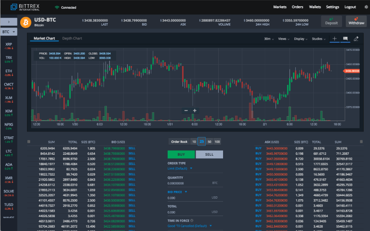Select the ETH market in the sidebar
Screen dimensions: 370x231
pos(9,73)
